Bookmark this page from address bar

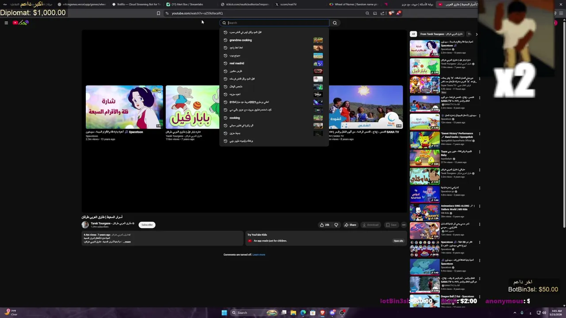click(158, 13)
